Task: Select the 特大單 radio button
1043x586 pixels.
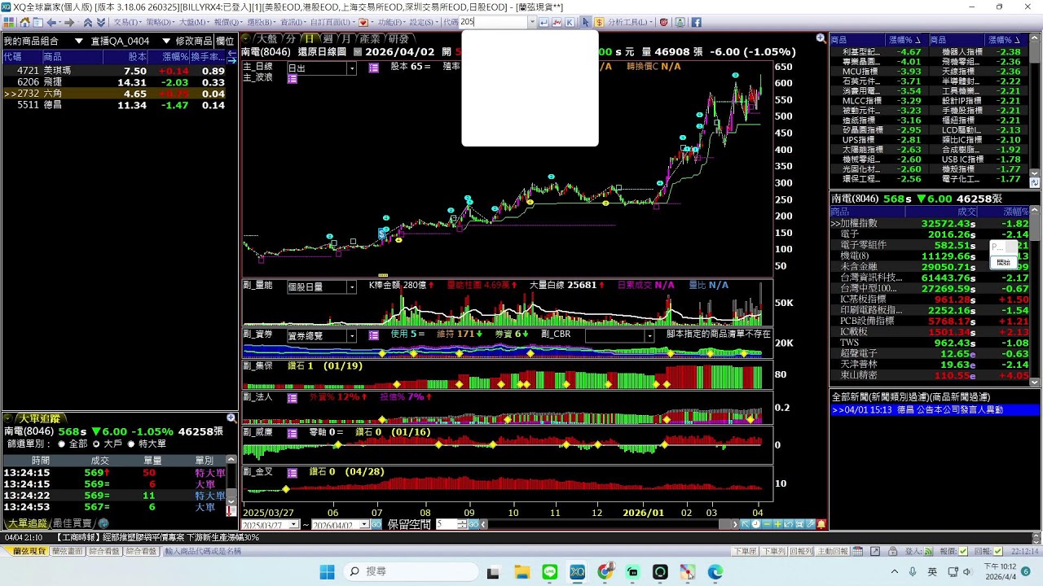Action: pos(130,444)
